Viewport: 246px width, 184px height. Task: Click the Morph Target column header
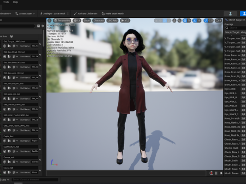[232, 32]
